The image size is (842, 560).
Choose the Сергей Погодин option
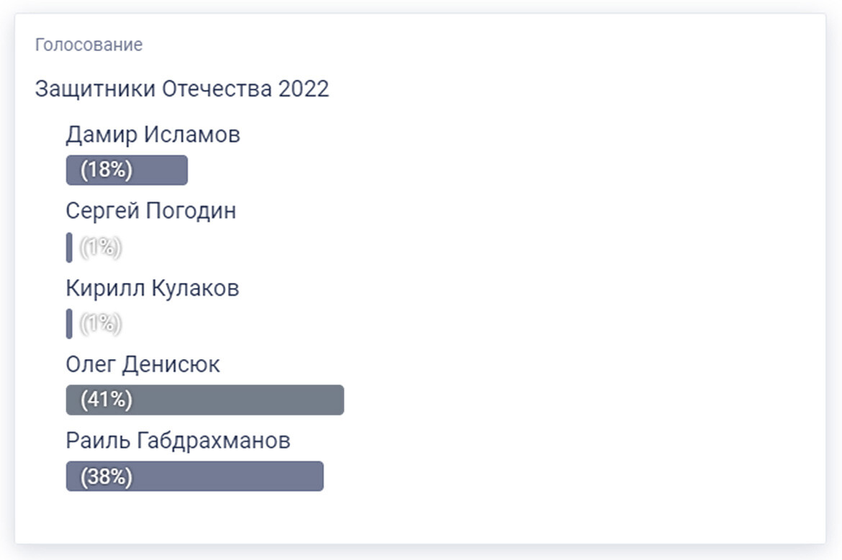pyautogui.click(x=150, y=211)
